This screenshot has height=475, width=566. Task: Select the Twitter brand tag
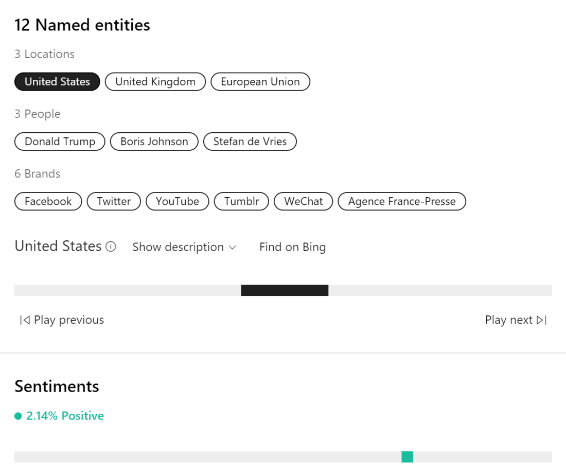[x=114, y=201]
